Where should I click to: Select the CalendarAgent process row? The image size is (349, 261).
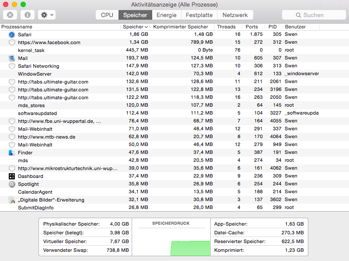pyautogui.click(x=174, y=192)
